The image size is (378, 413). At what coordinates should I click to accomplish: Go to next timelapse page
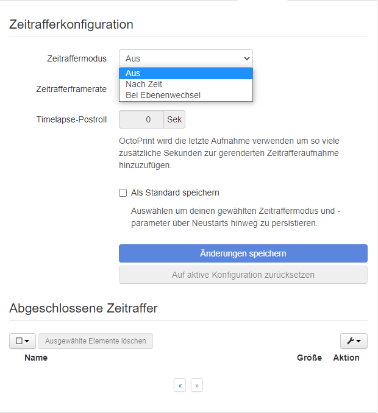(x=197, y=386)
